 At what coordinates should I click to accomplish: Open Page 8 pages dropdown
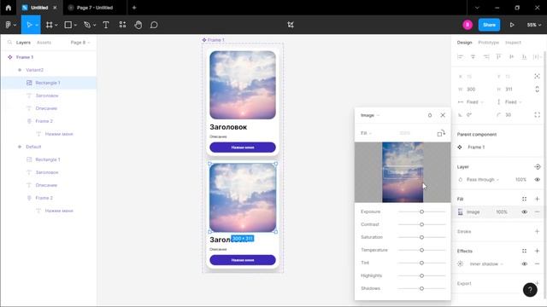coord(80,43)
